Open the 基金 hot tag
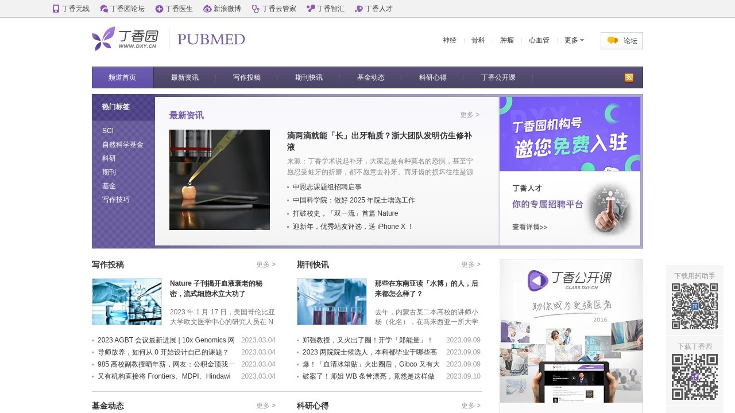The image size is (735, 413). pyautogui.click(x=109, y=186)
